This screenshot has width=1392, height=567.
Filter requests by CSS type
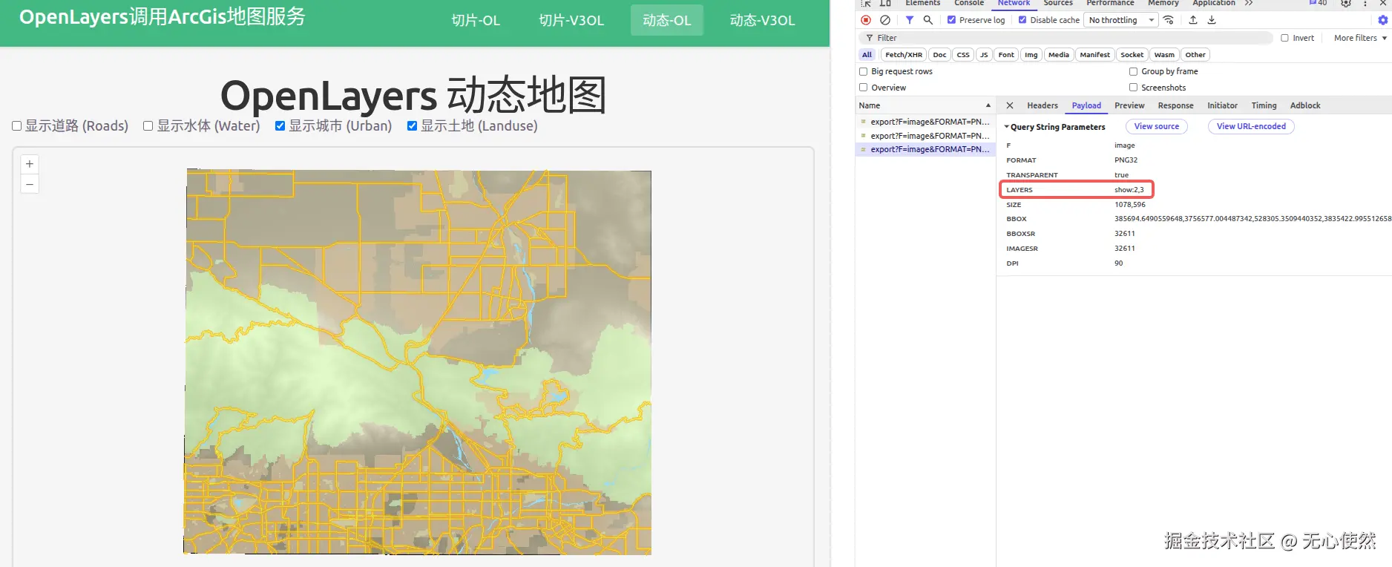pos(963,55)
